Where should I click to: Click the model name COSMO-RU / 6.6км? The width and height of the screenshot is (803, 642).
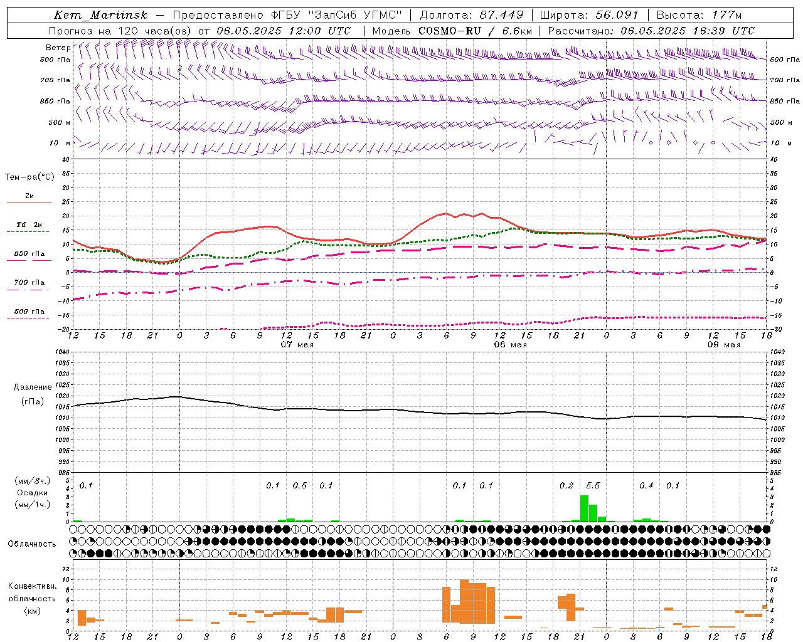(476, 31)
